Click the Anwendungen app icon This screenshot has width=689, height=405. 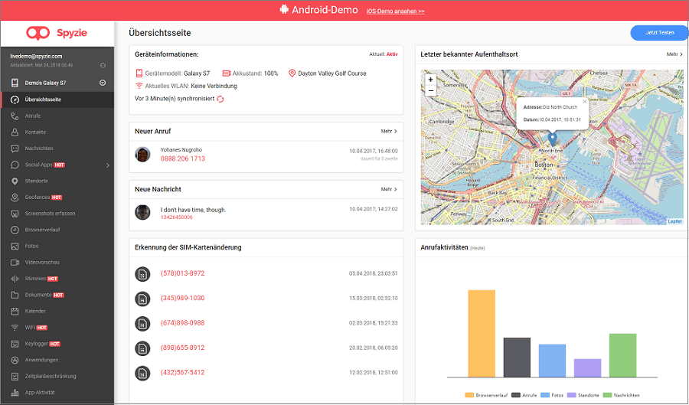[15, 360]
